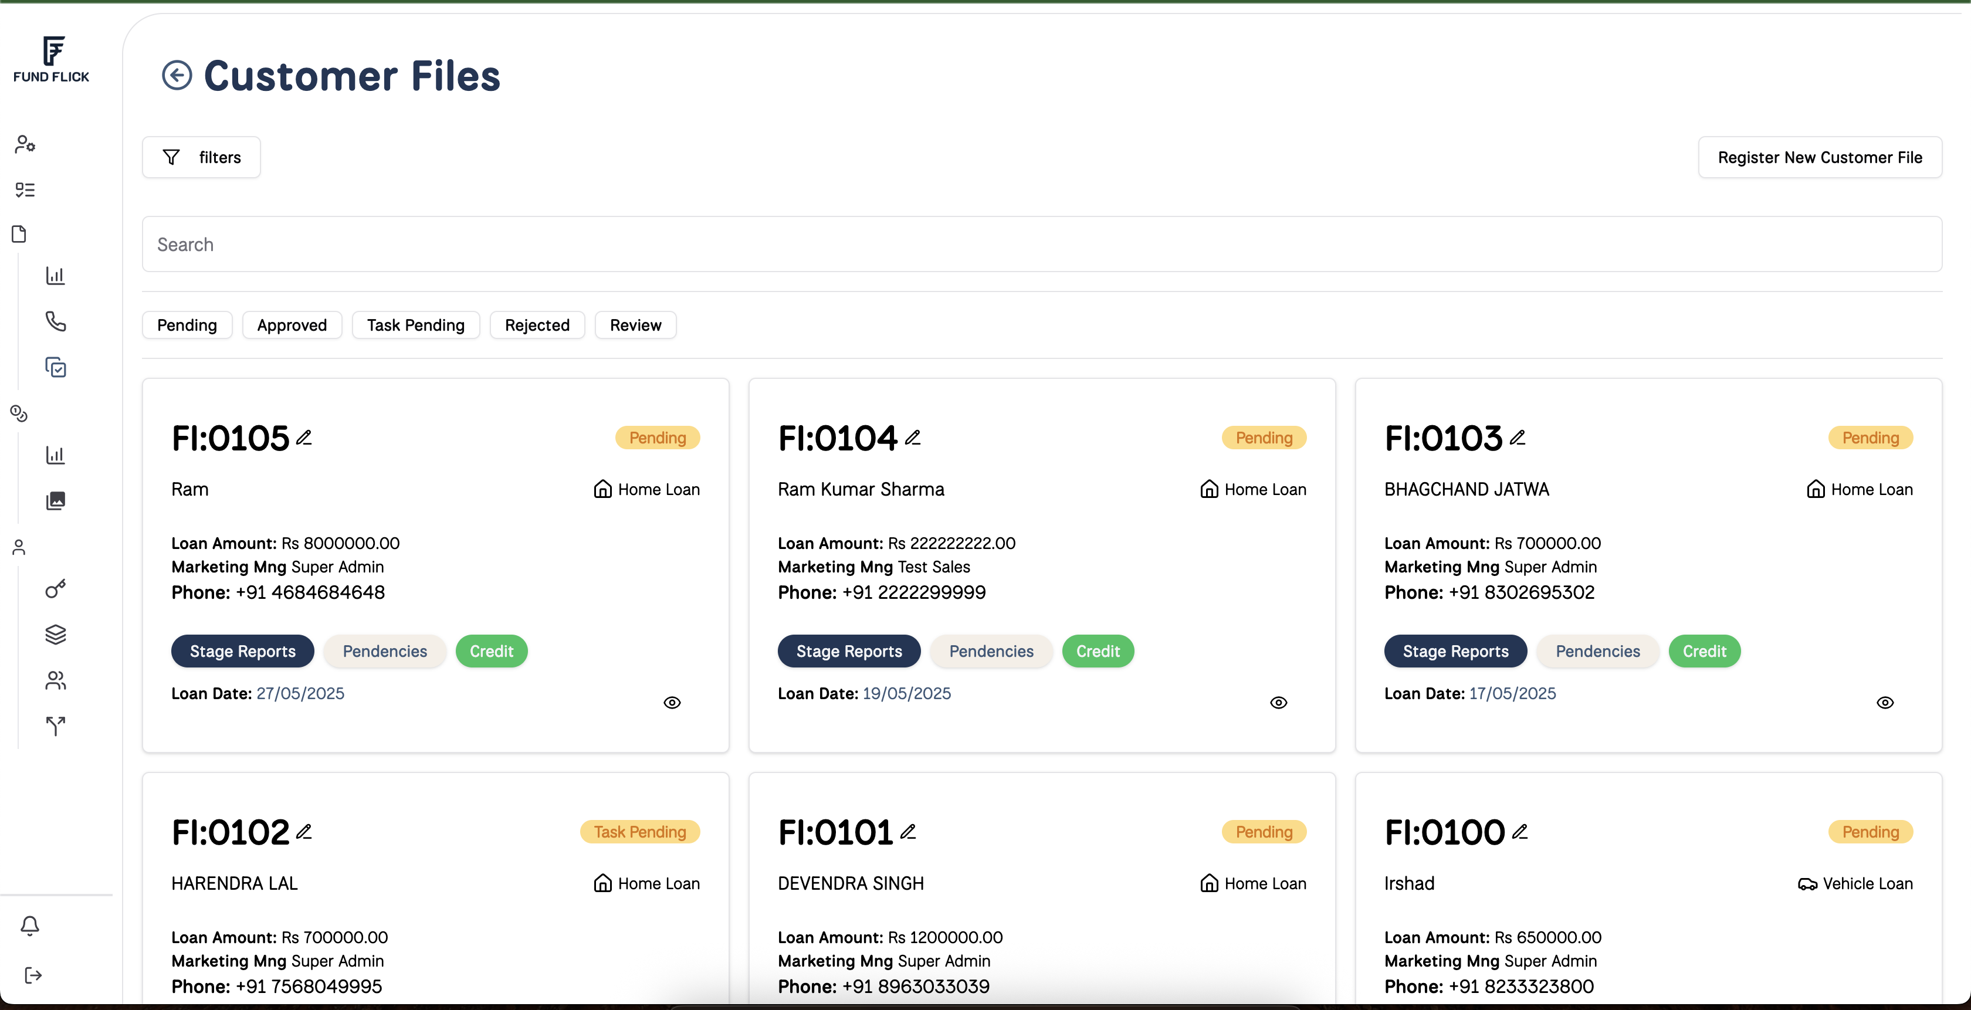
Task: Edit file number FI:0101 with the pencil icon
Action: coord(907,831)
